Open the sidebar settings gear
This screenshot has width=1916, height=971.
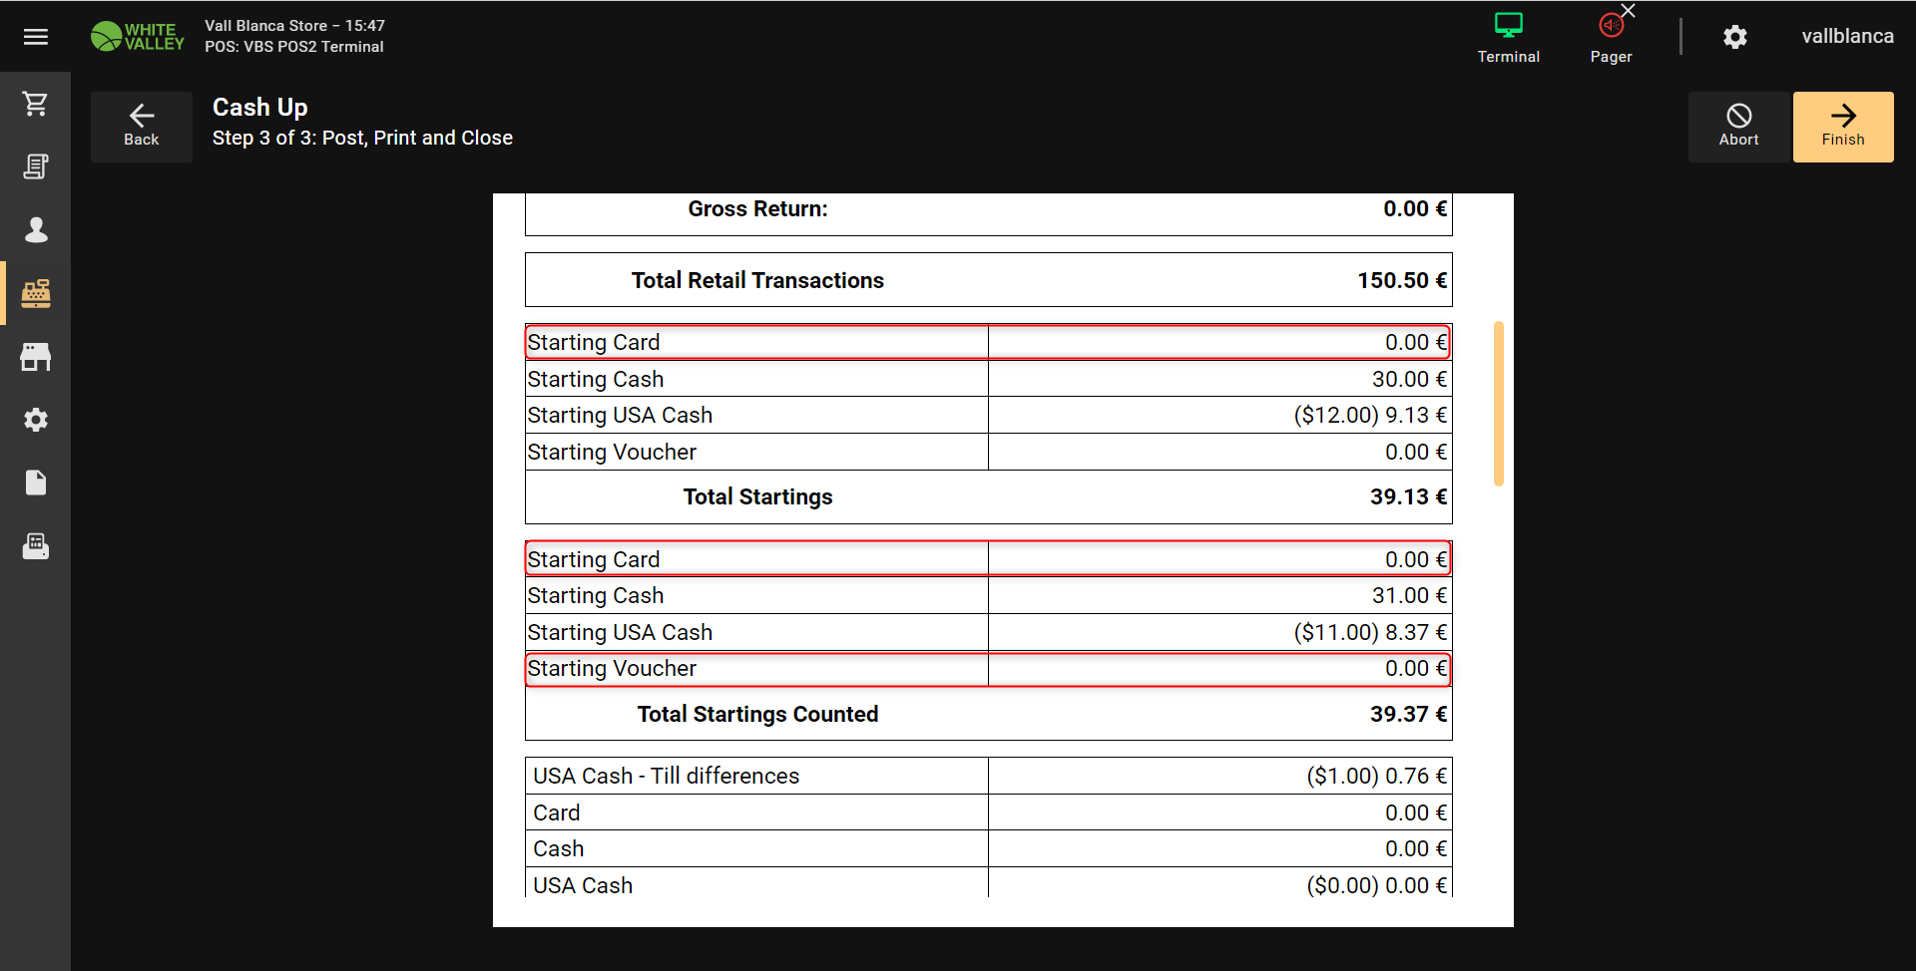pos(36,420)
